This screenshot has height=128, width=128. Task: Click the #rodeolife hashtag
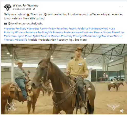coord(21,40)
